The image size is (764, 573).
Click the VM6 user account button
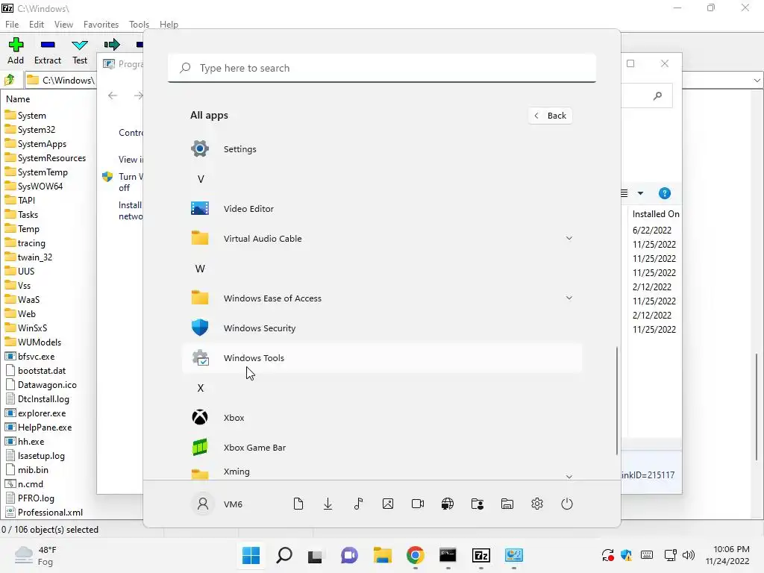217,504
